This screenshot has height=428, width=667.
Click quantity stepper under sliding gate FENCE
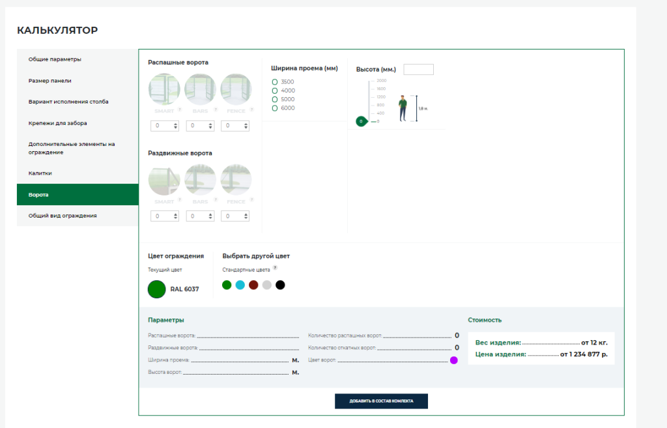(236, 216)
